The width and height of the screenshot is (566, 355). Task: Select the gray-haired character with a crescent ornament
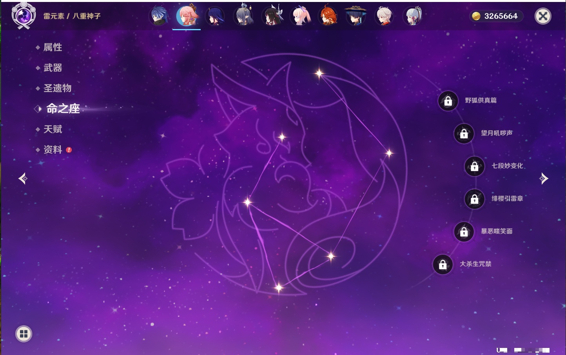point(243,16)
